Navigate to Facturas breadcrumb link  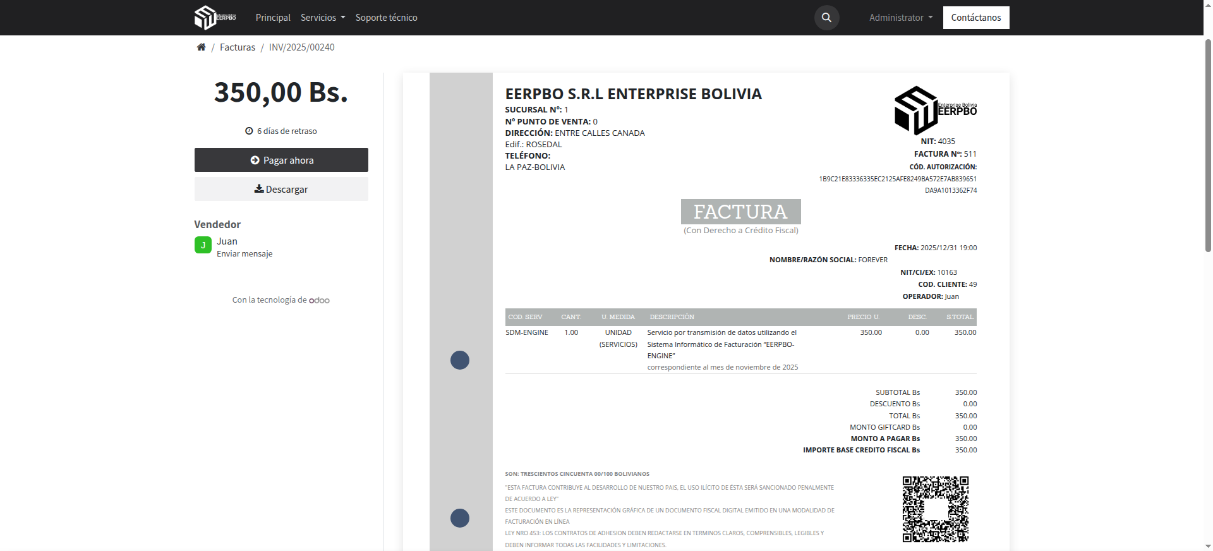click(x=238, y=47)
